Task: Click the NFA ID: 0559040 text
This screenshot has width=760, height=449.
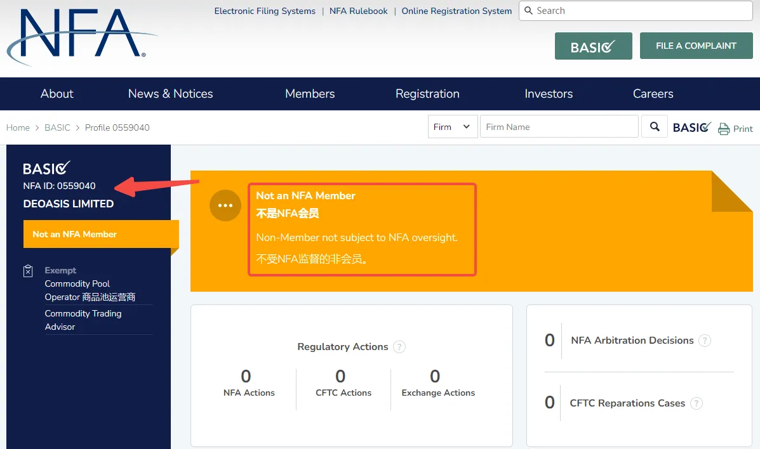Action: point(59,186)
